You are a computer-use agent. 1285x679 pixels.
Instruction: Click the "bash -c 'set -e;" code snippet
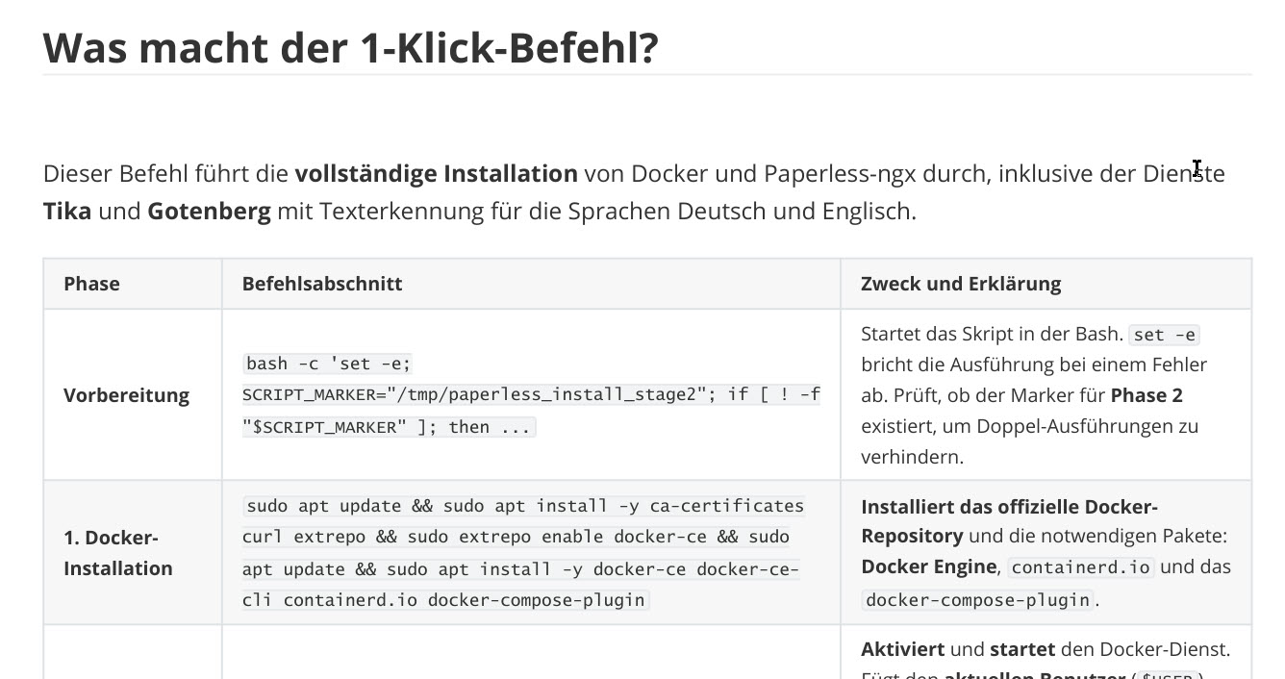pyautogui.click(x=329, y=364)
